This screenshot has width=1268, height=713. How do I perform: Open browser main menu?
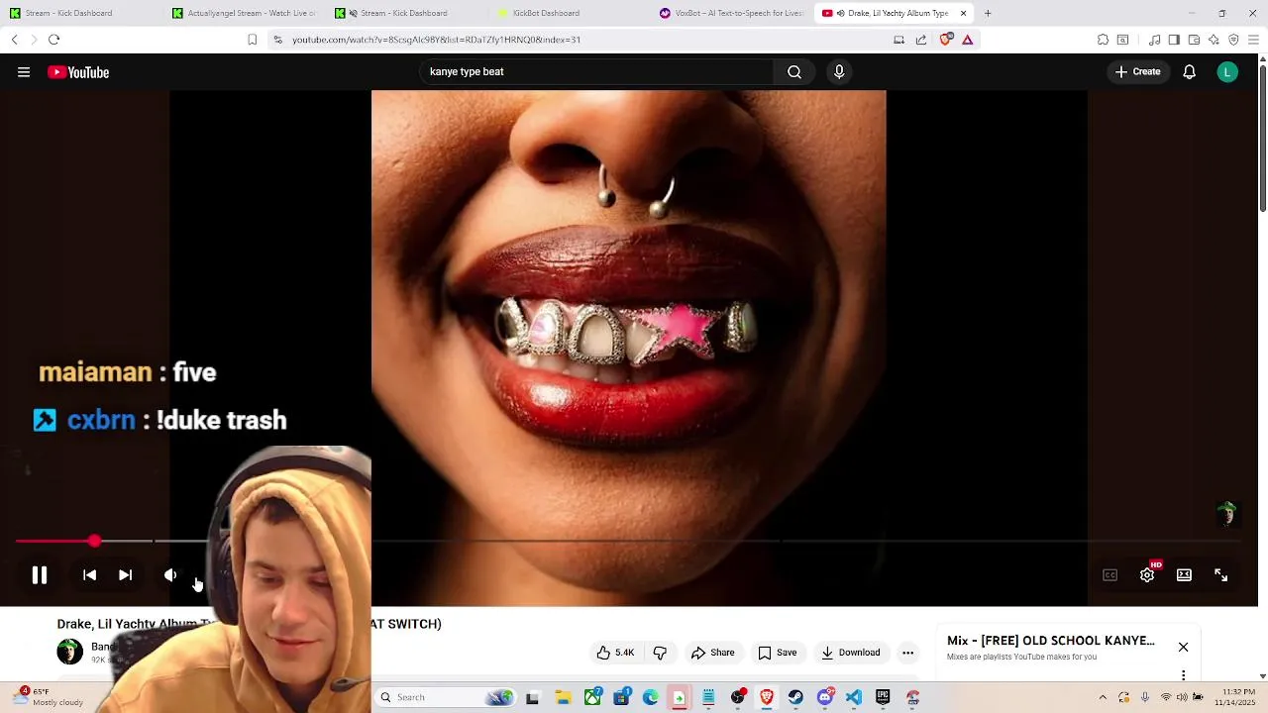1254,40
